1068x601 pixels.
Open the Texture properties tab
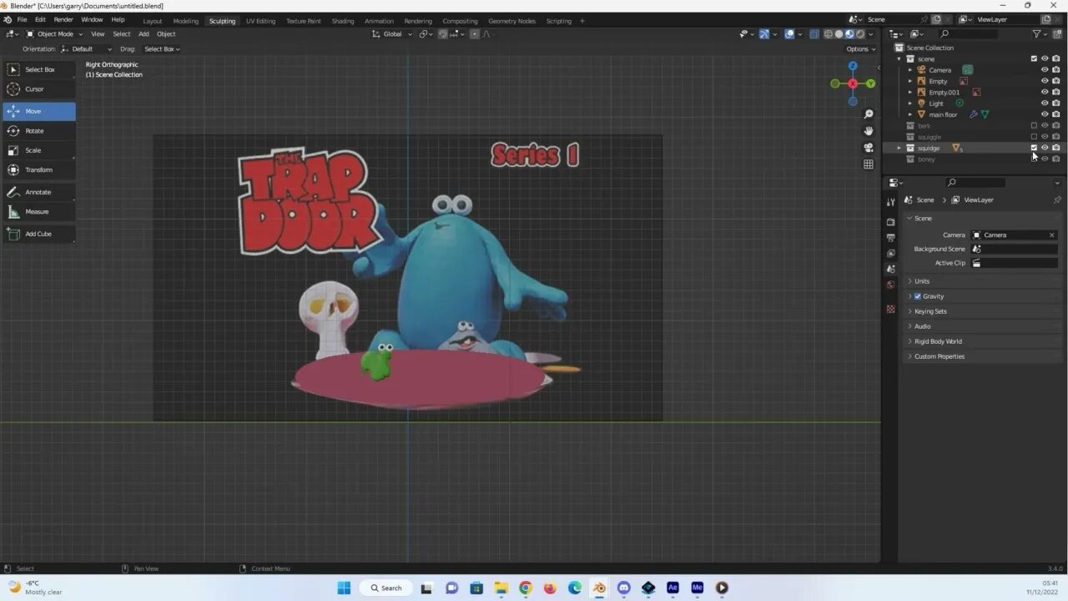(890, 309)
